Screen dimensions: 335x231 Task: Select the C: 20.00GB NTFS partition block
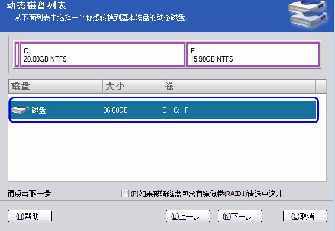(102, 54)
